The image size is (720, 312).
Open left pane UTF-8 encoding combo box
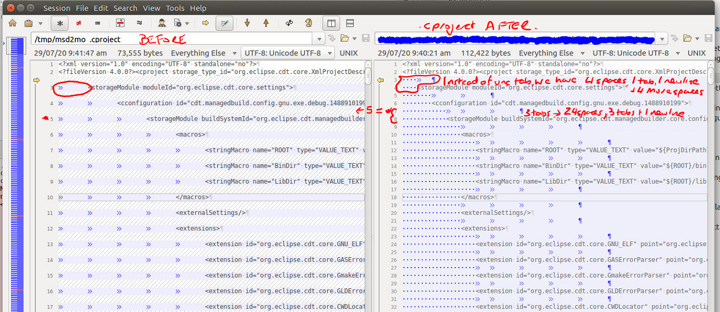pyautogui.click(x=287, y=53)
